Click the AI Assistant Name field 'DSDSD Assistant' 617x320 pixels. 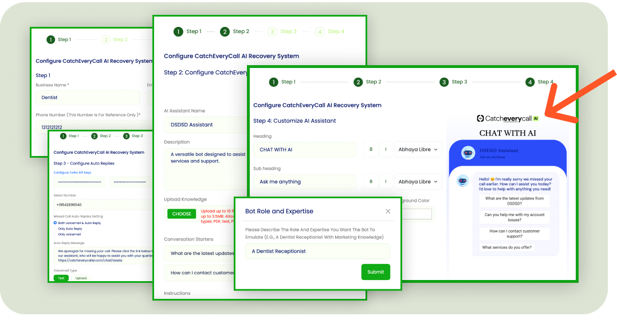(x=206, y=125)
